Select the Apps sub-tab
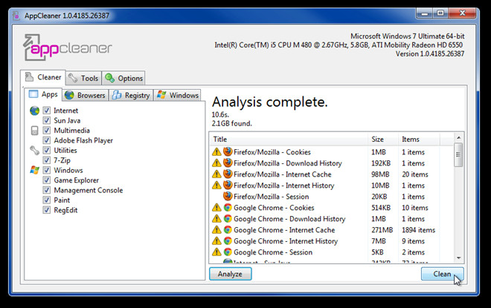 coord(43,94)
